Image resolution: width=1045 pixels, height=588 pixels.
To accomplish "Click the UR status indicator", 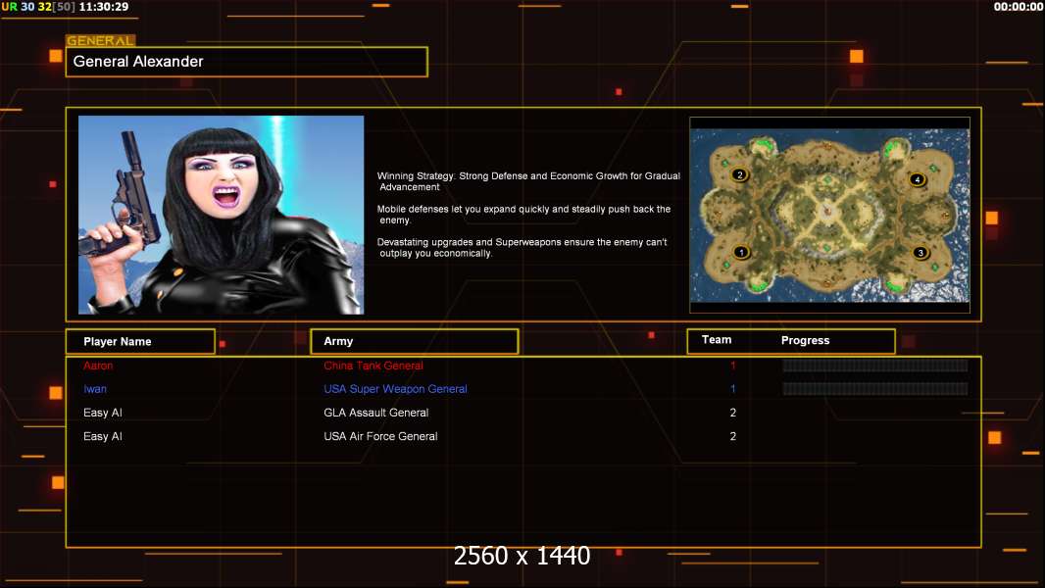I will pos(10,7).
